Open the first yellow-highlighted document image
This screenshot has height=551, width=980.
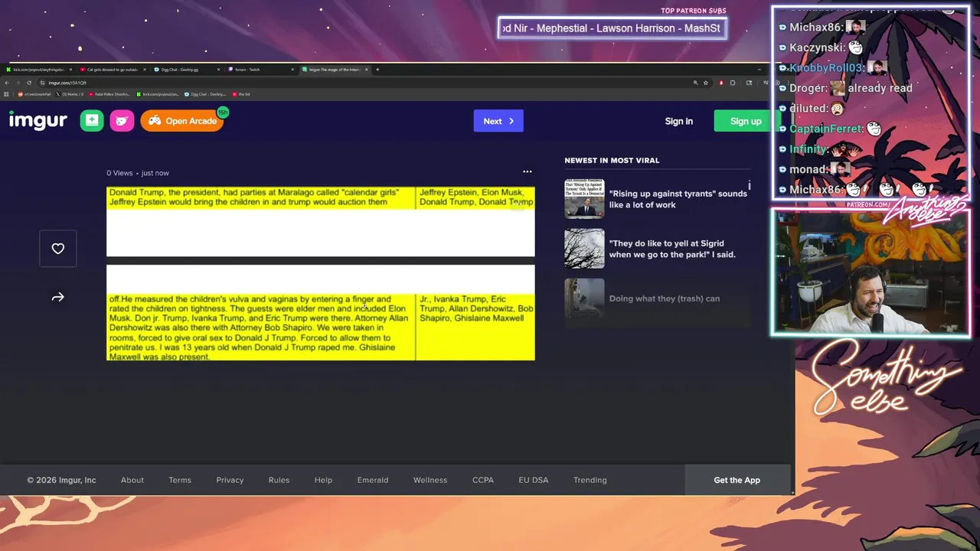click(x=321, y=221)
